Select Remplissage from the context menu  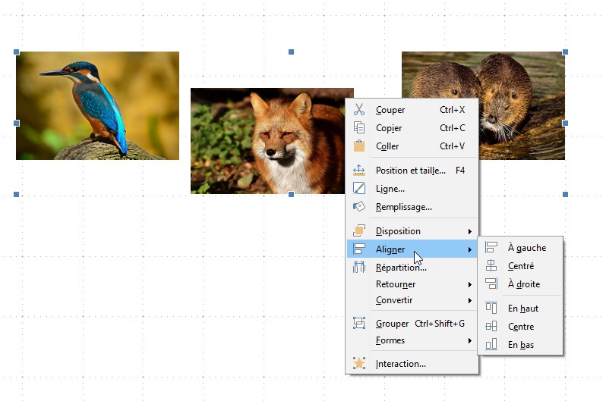(403, 207)
